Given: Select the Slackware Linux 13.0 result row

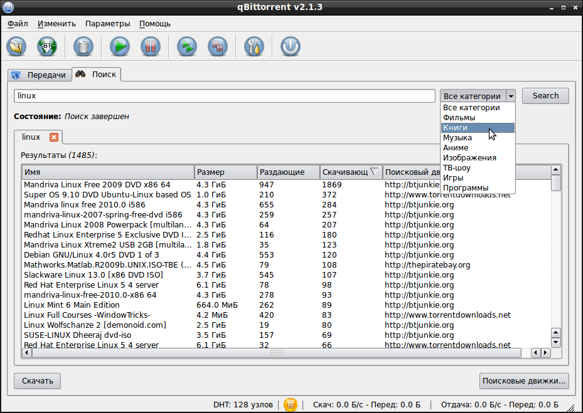Looking at the screenshot, I should 286,275.
